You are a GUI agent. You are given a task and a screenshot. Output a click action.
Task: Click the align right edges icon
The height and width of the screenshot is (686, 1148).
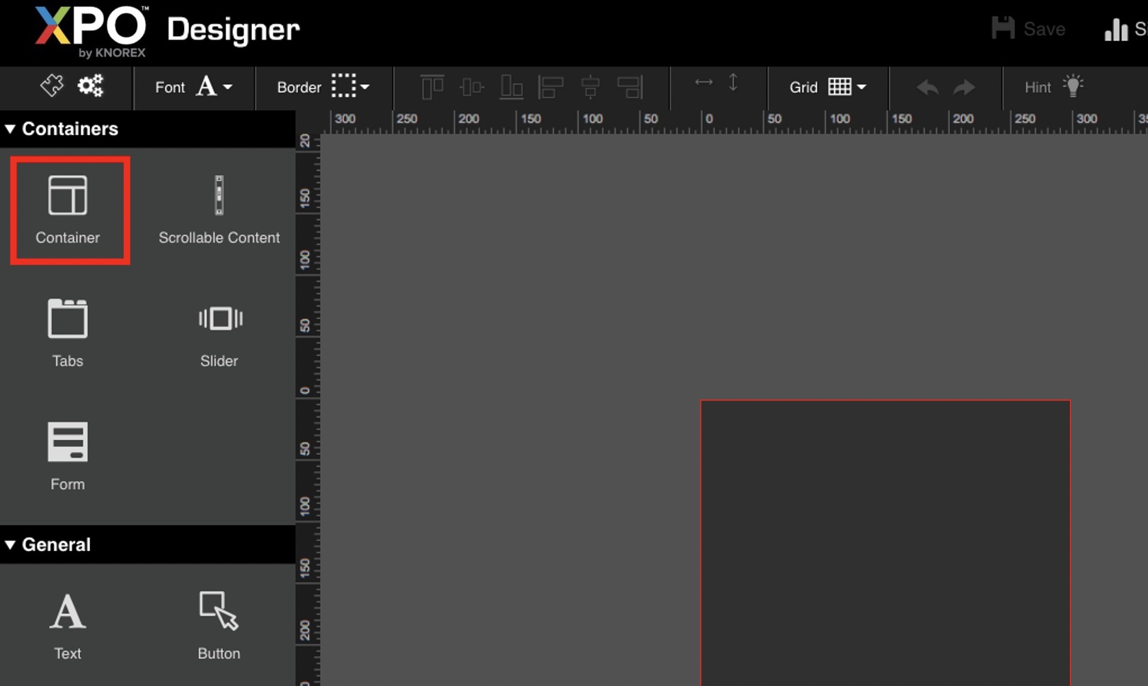click(x=629, y=87)
